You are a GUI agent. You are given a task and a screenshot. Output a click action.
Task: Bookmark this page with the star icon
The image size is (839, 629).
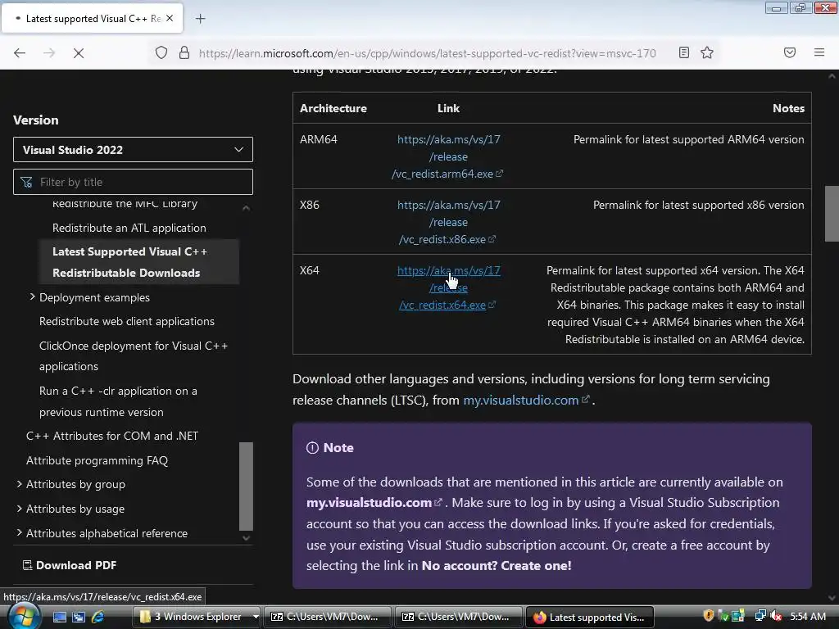pos(707,52)
